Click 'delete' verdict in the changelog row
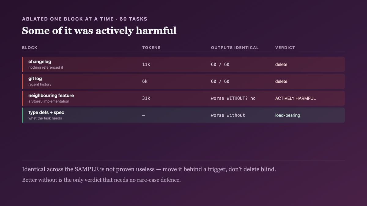The width and height of the screenshot is (367, 206). (281, 64)
